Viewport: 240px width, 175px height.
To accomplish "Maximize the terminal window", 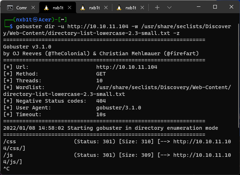I will [215, 7].
